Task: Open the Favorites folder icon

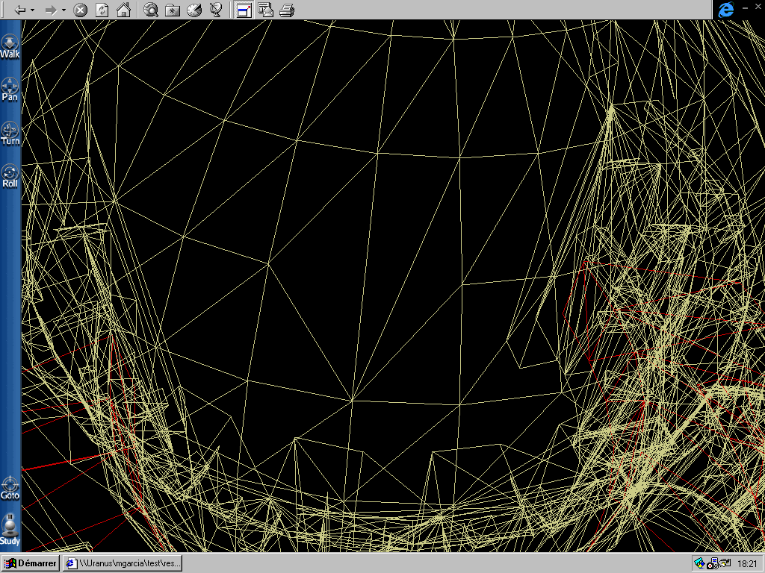Action: (x=173, y=10)
